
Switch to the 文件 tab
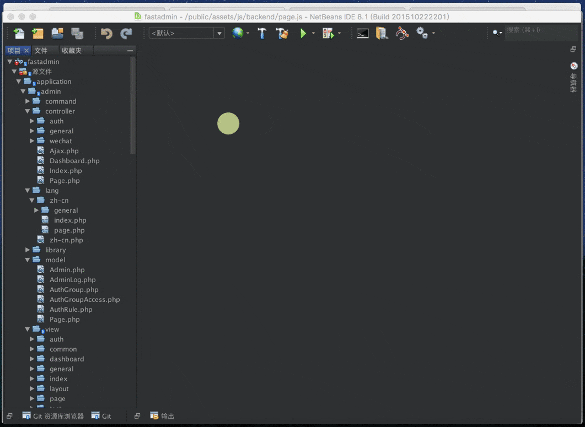pyautogui.click(x=42, y=50)
